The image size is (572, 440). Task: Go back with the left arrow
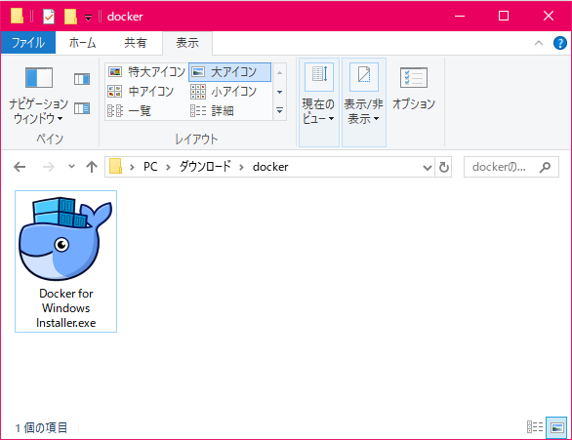pyautogui.click(x=20, y=167)
